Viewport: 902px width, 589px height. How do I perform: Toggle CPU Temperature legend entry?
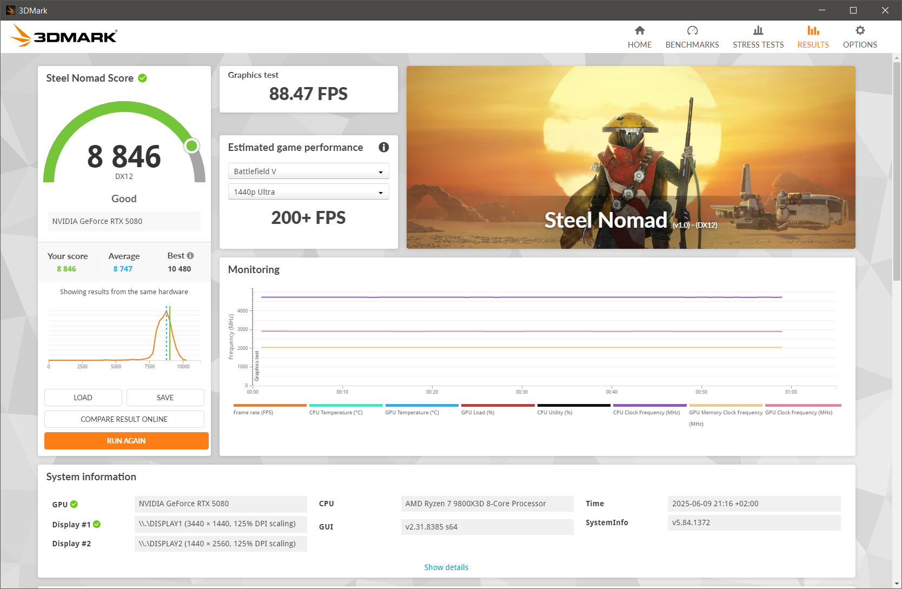tap(336, 412)
